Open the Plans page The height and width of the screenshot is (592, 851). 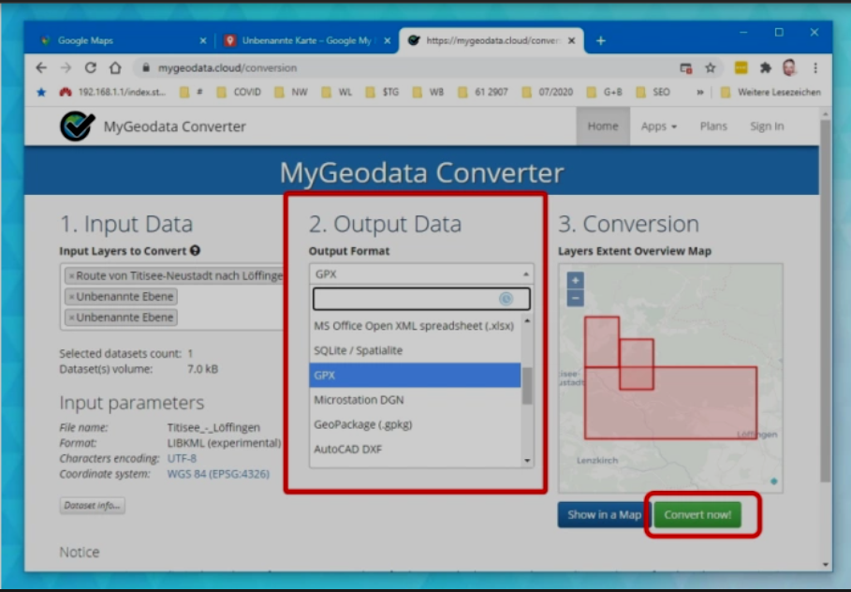[x=713, y=126]
